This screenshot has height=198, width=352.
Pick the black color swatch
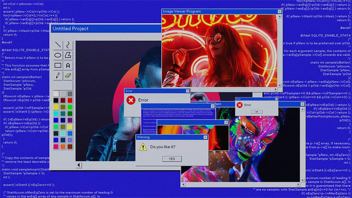56,100
